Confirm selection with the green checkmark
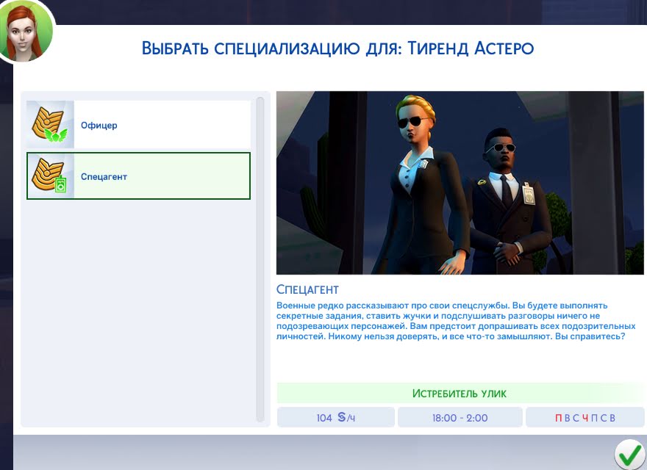This screenshot has height=470, width=647. pyautogui.click(x=629, y=455)
